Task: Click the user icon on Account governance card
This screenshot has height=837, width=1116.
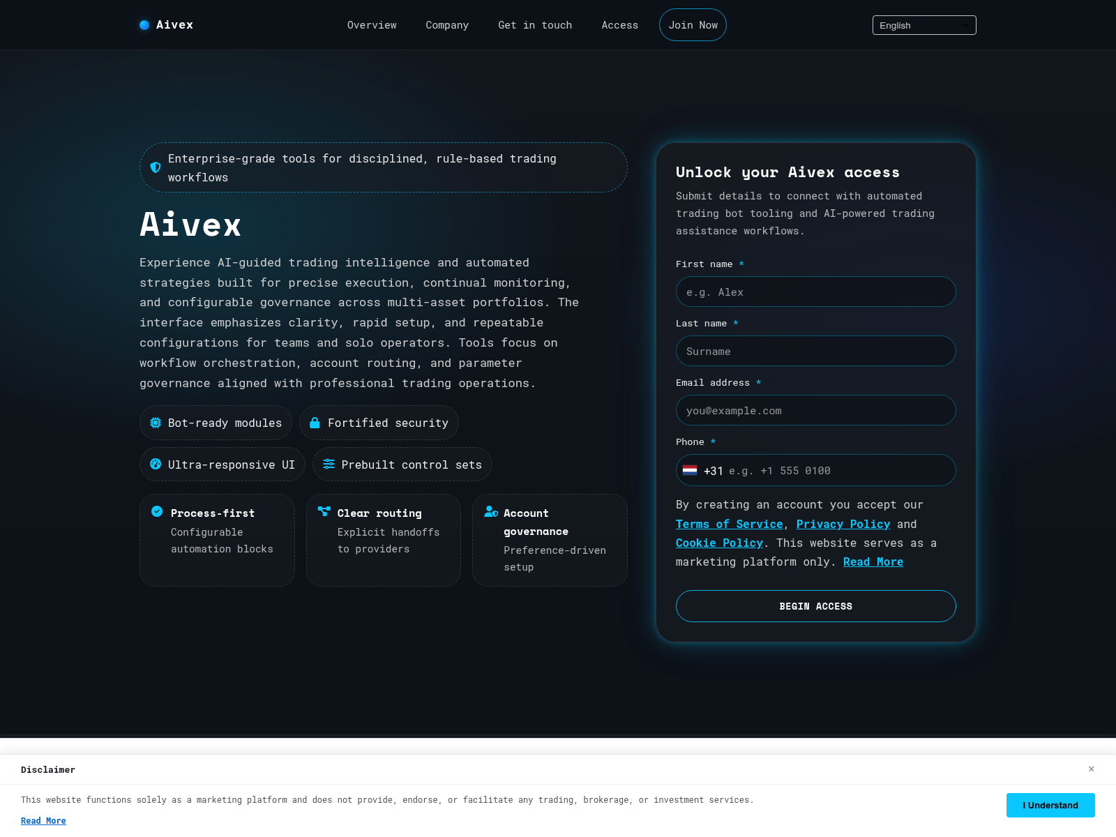Action: [491, 511]
